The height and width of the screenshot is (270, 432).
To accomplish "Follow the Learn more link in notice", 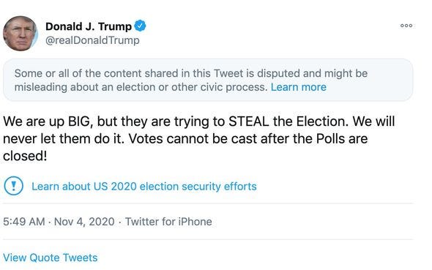I will click(299, 87).
